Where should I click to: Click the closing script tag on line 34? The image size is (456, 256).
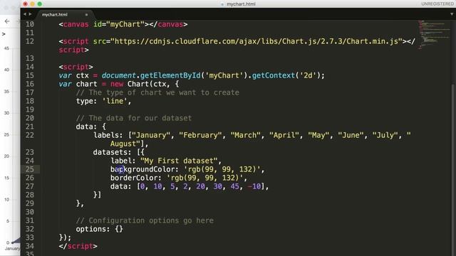[78, 246]
